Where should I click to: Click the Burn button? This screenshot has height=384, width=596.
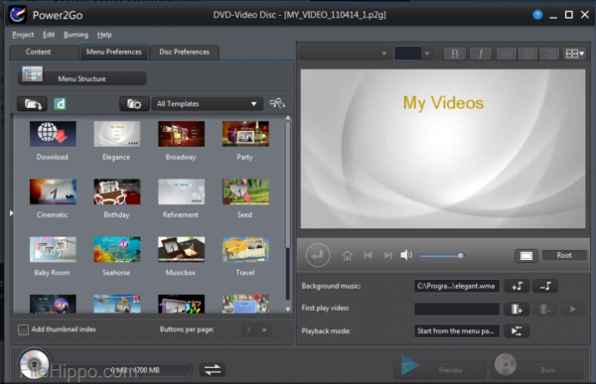(536, 369)
